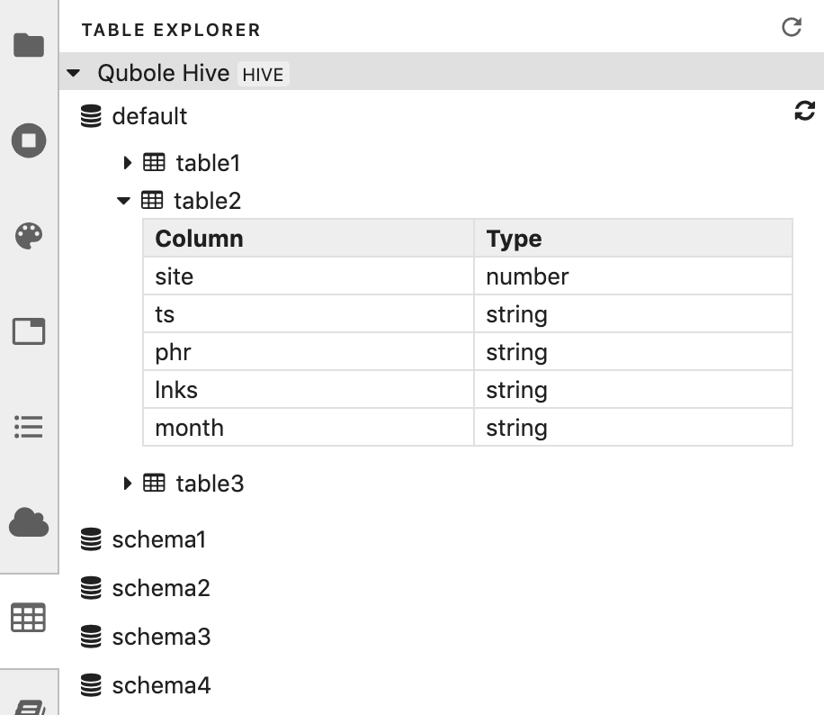Open the table grid sidebar icon

28,617
